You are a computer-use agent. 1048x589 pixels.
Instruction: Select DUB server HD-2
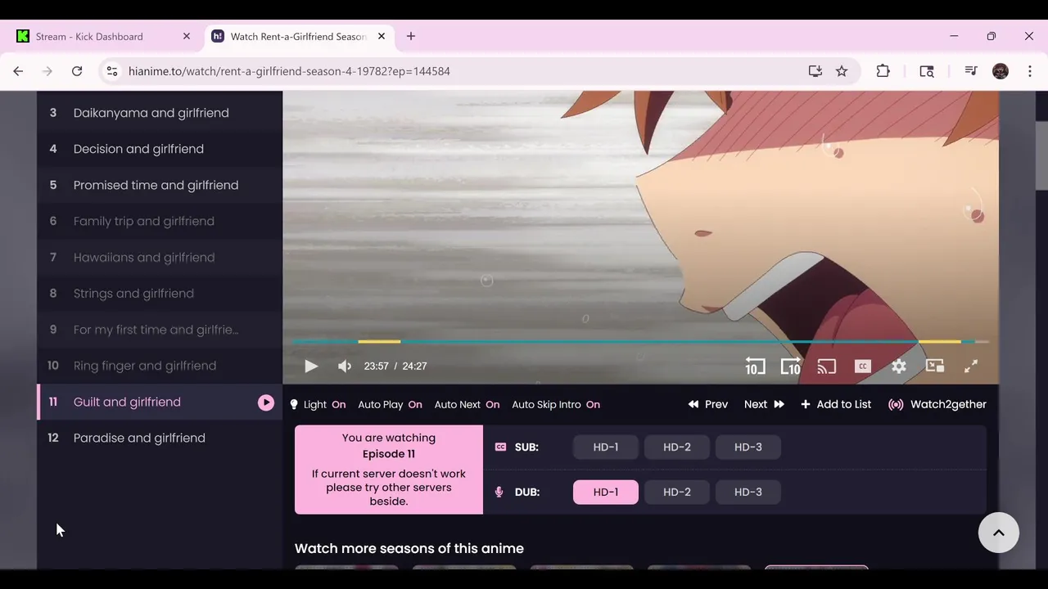pos(677,492)
